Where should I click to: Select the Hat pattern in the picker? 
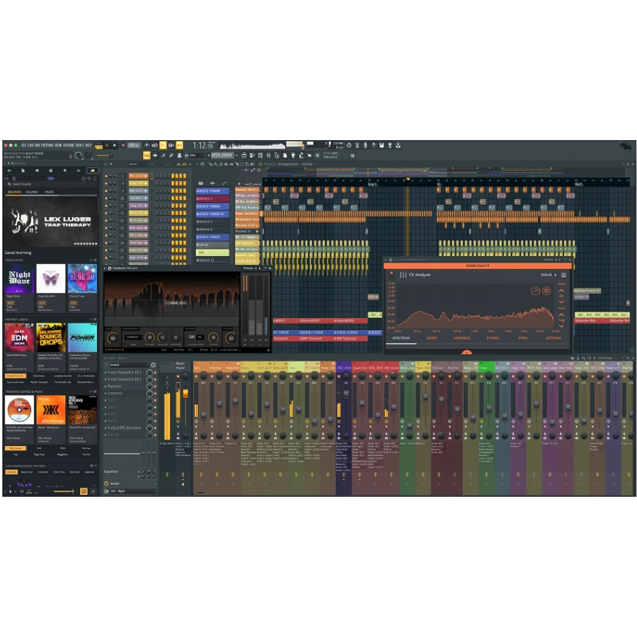coord(212,252)
